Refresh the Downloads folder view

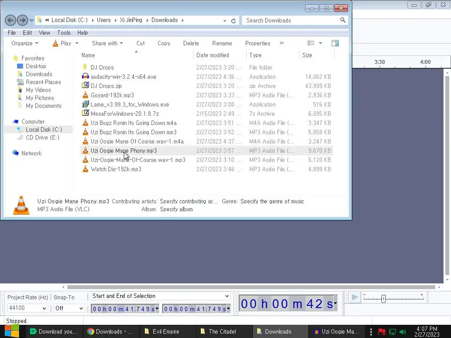[x=233, y=21]
